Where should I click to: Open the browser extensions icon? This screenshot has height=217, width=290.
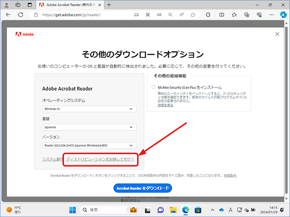tap(208, 15)
